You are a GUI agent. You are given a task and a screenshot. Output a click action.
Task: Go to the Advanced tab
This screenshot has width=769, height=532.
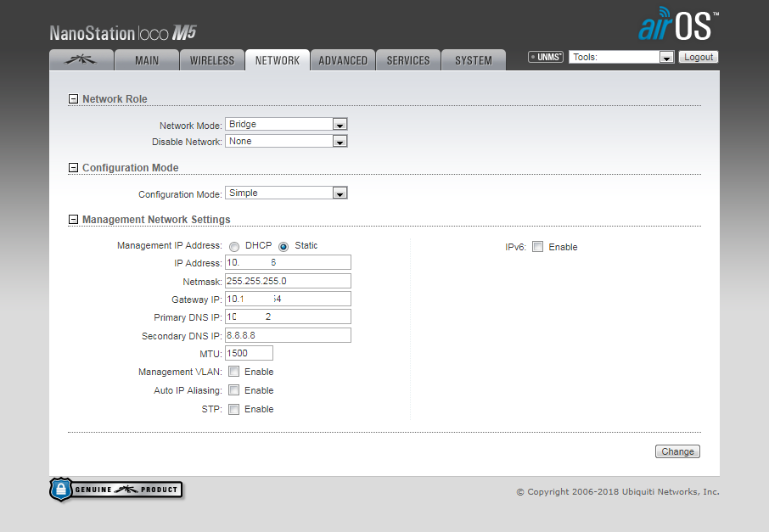coord(343,60)
